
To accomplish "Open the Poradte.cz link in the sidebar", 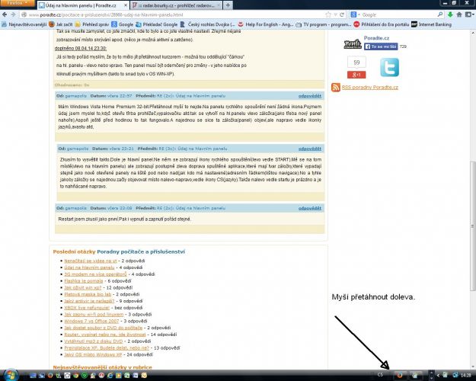I will pos(376,38).
